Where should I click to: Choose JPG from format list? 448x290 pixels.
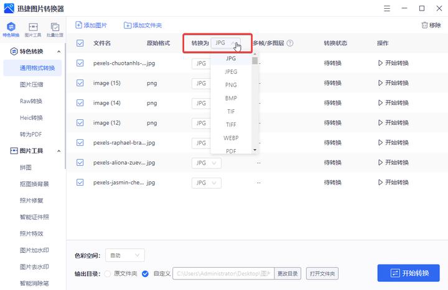click(231, 58)
